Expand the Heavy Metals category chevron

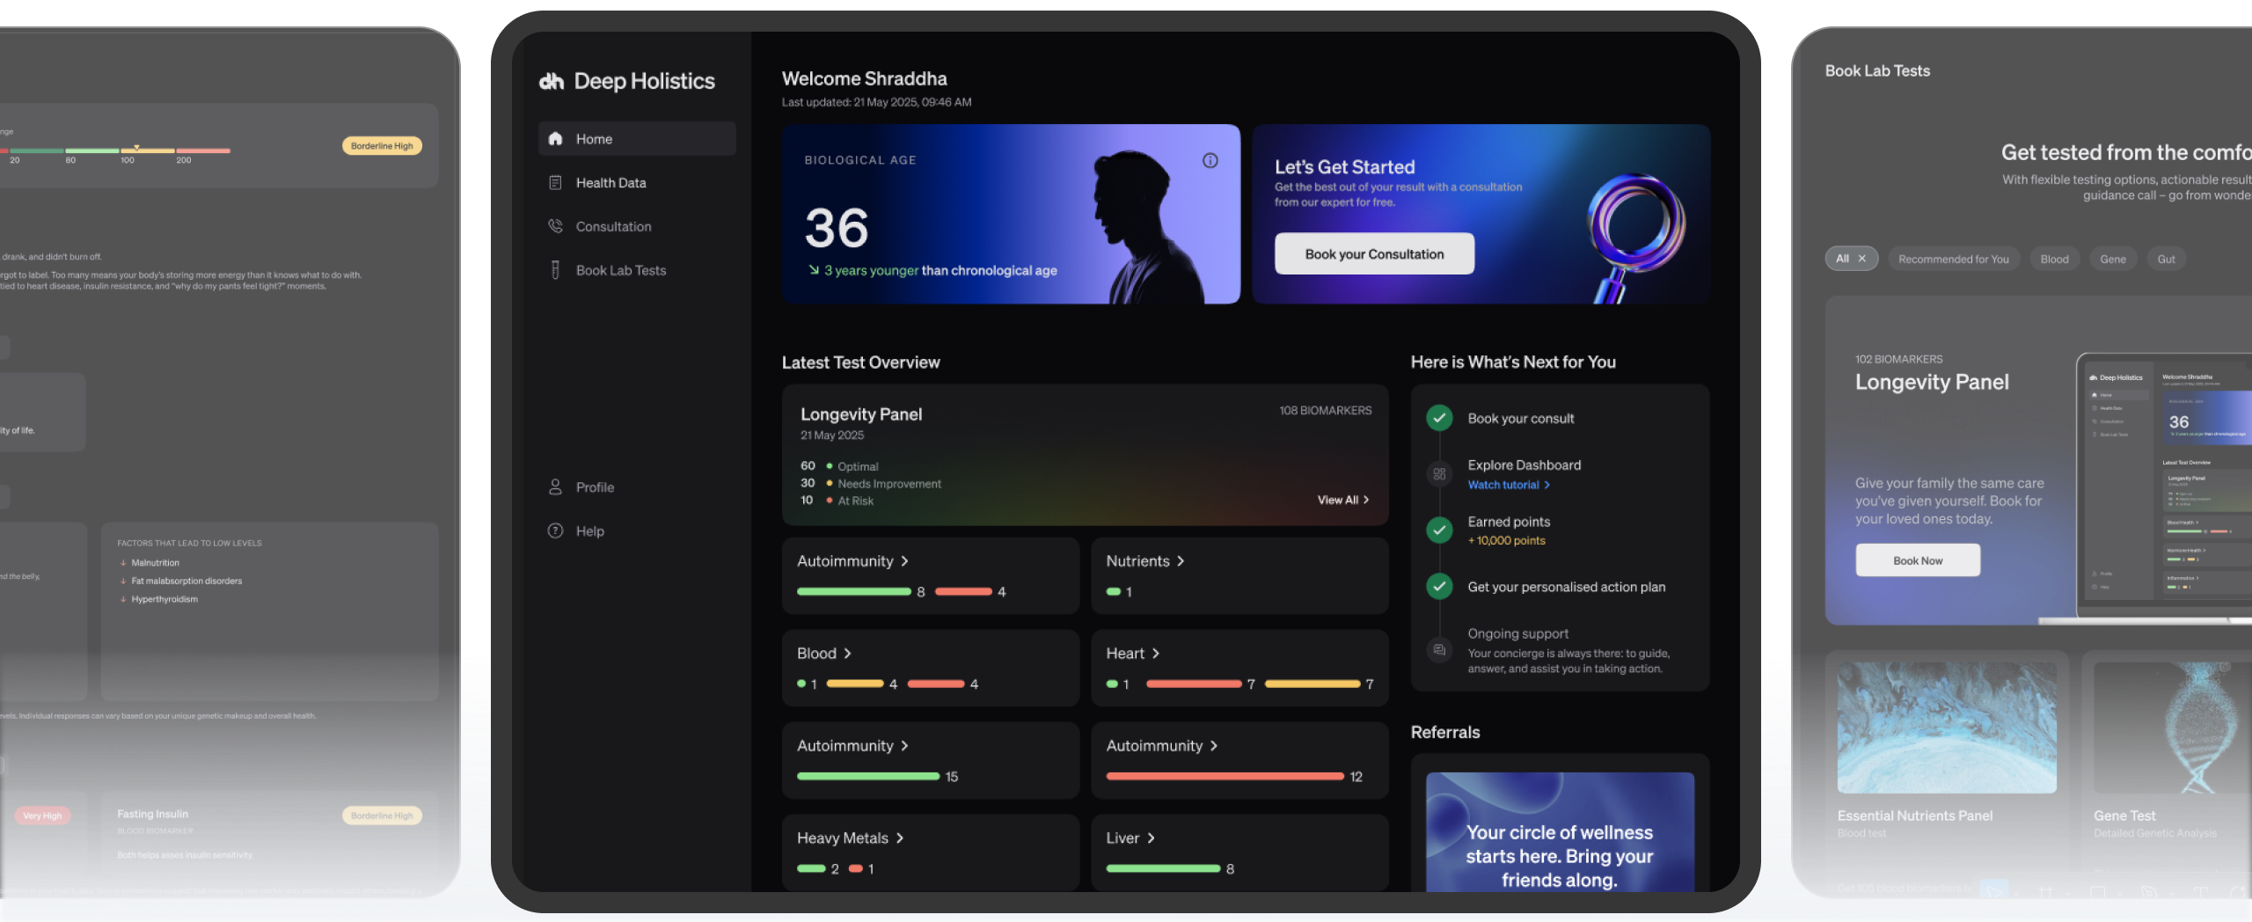tap(900, 838)
